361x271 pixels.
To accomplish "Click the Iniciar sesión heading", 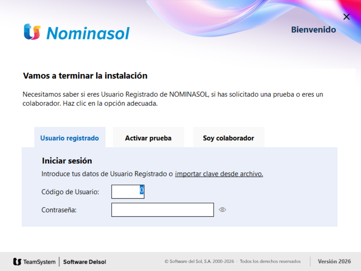I will [x=67, y=161].
